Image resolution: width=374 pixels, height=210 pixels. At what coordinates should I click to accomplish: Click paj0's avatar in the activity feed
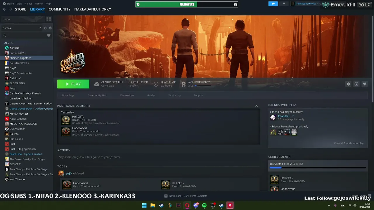[x=61, y=174]
